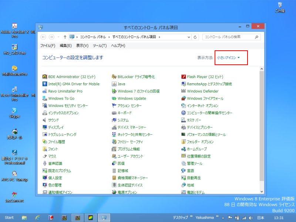Open the Windows ファイアウォール link

point(205,98)
